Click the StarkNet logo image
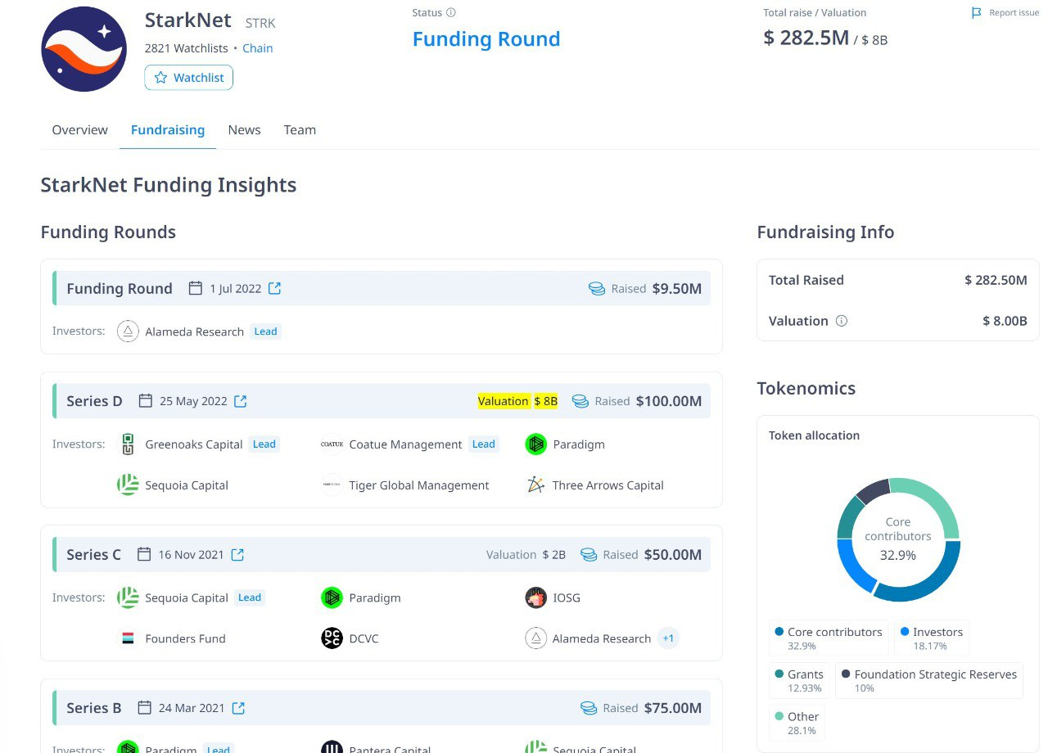 click(x=84, y=48)
